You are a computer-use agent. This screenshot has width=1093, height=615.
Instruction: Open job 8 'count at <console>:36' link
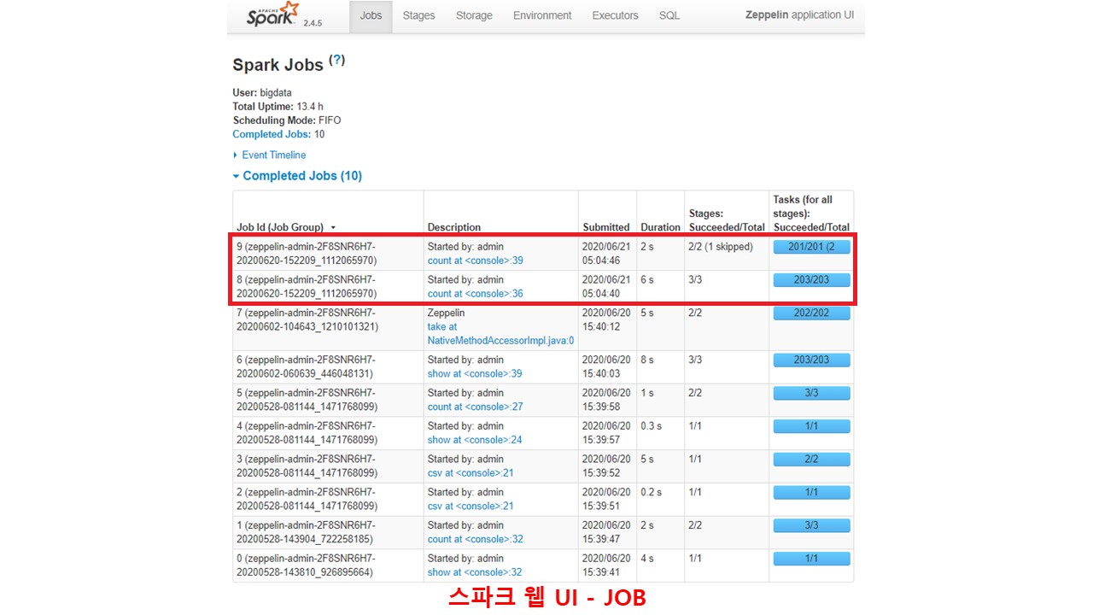tap(476, 294)
